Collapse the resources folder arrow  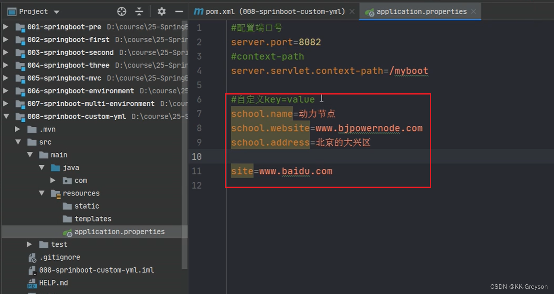41,193
